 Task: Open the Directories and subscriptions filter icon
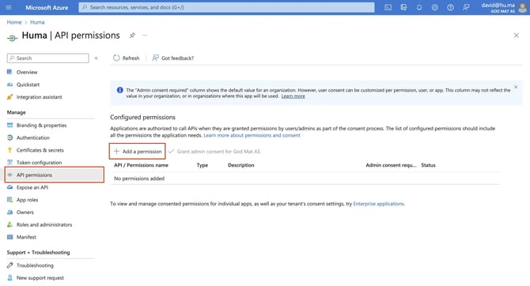403,7
